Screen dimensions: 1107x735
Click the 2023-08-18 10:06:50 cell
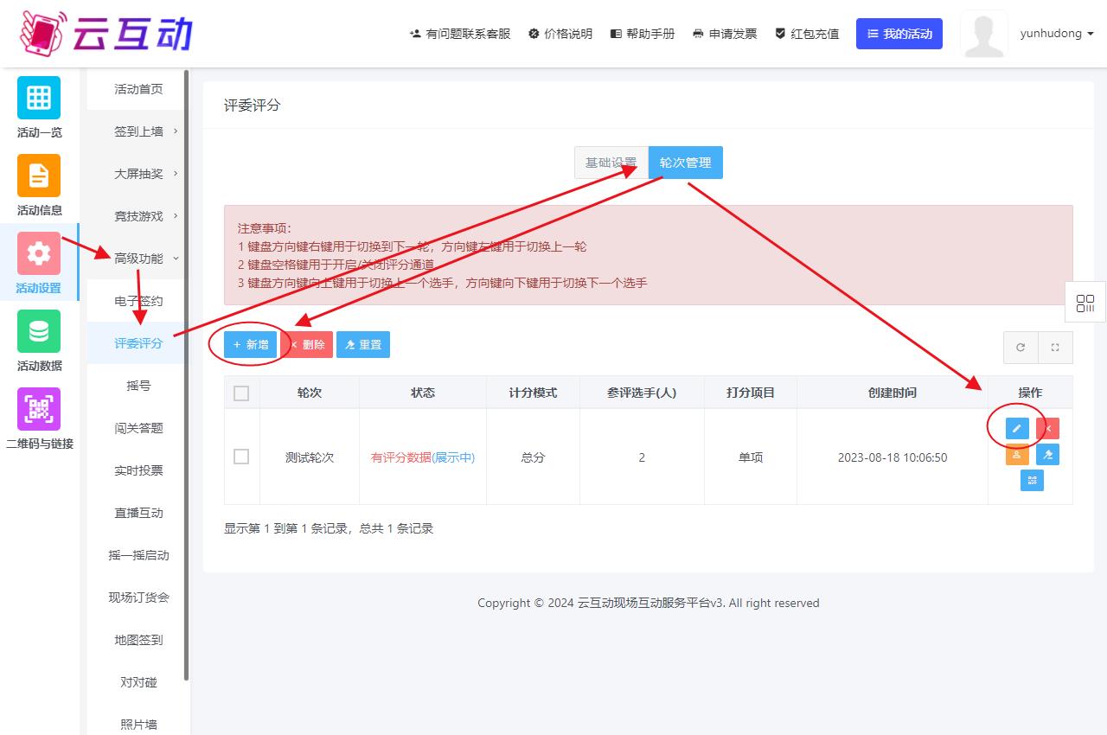(x=893, y=457)
